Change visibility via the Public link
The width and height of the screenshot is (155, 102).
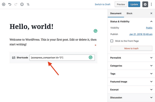pyautogui.click(x=149, y=28)
